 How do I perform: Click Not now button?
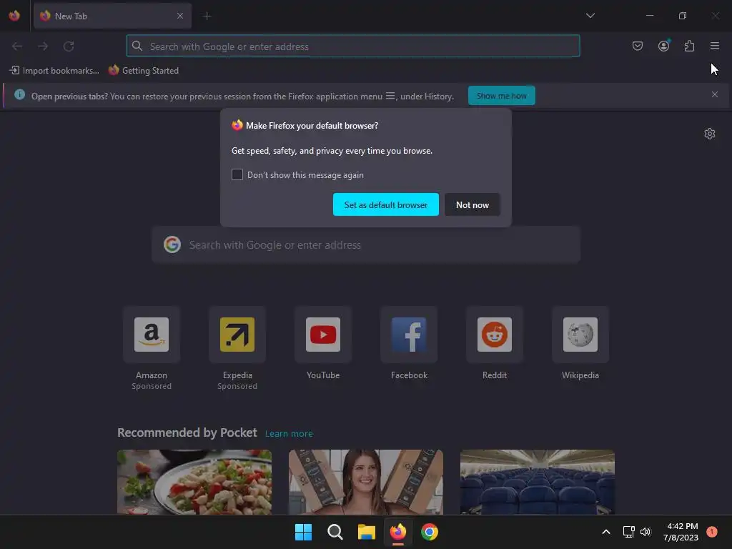(472, 204)
